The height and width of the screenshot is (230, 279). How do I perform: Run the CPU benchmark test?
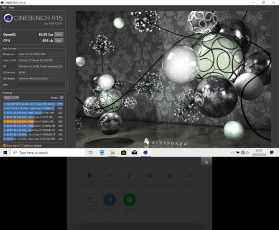(59, 40)
